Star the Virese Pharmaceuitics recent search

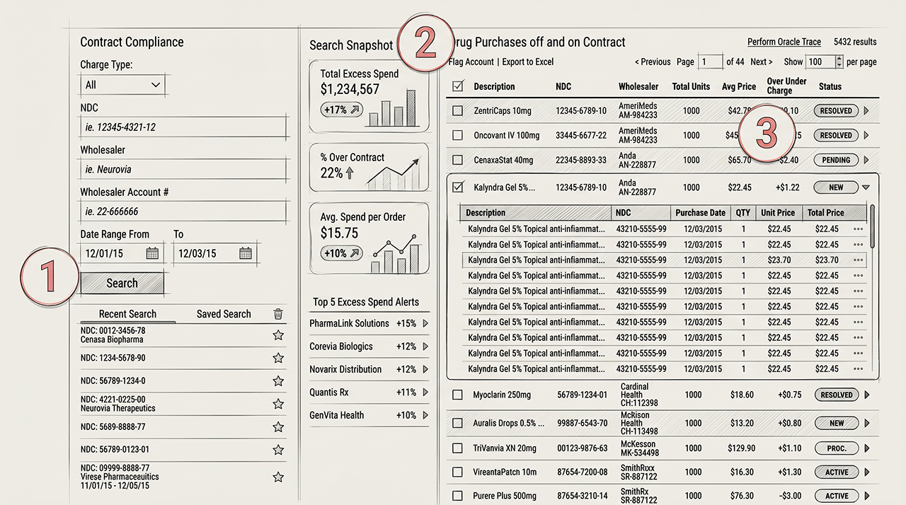(278, 477)
